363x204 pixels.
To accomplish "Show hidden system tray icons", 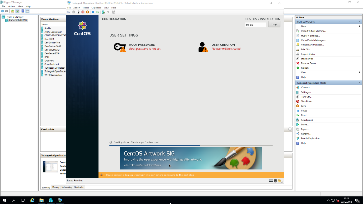I will coord(328,200).
